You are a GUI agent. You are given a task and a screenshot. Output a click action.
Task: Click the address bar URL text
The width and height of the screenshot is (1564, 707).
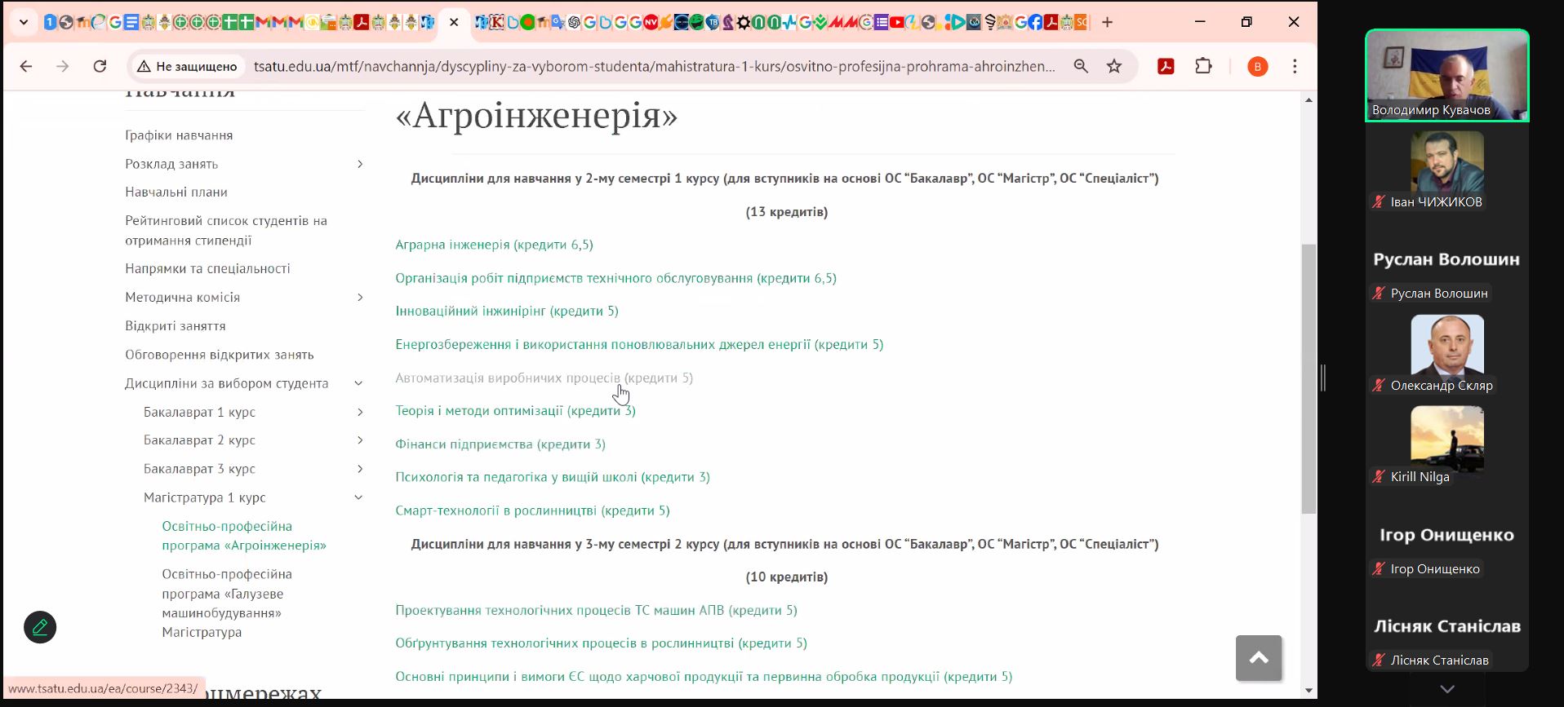(653, 66)
